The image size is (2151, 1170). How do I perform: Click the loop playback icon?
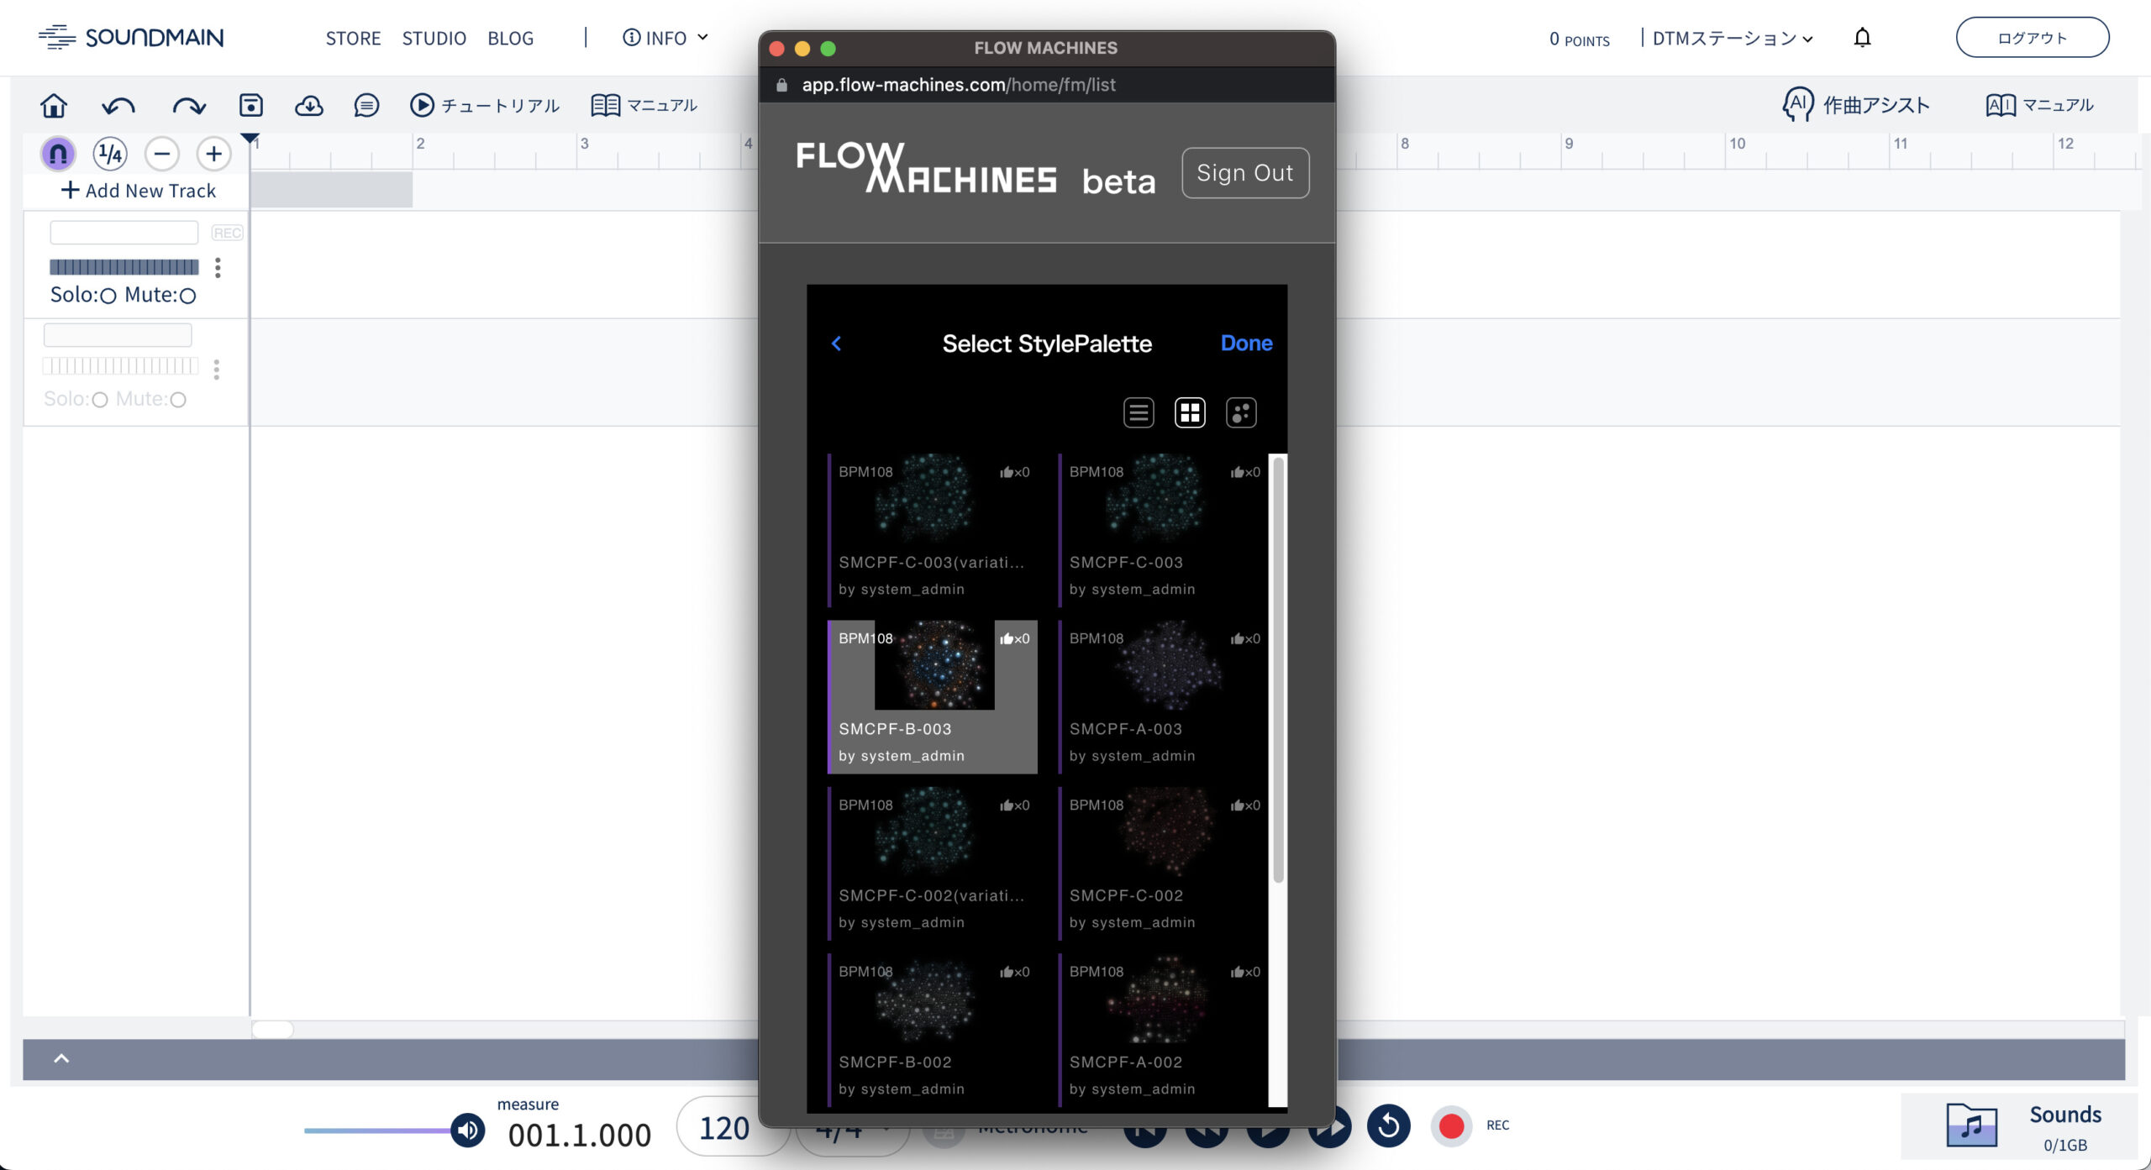pyautogui.click(x=1389, y=1125)
